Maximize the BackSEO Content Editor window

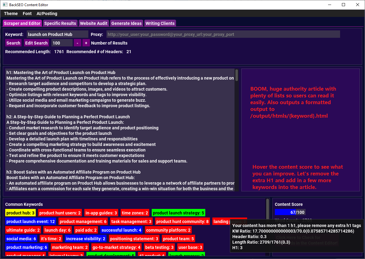pos(343,5)
